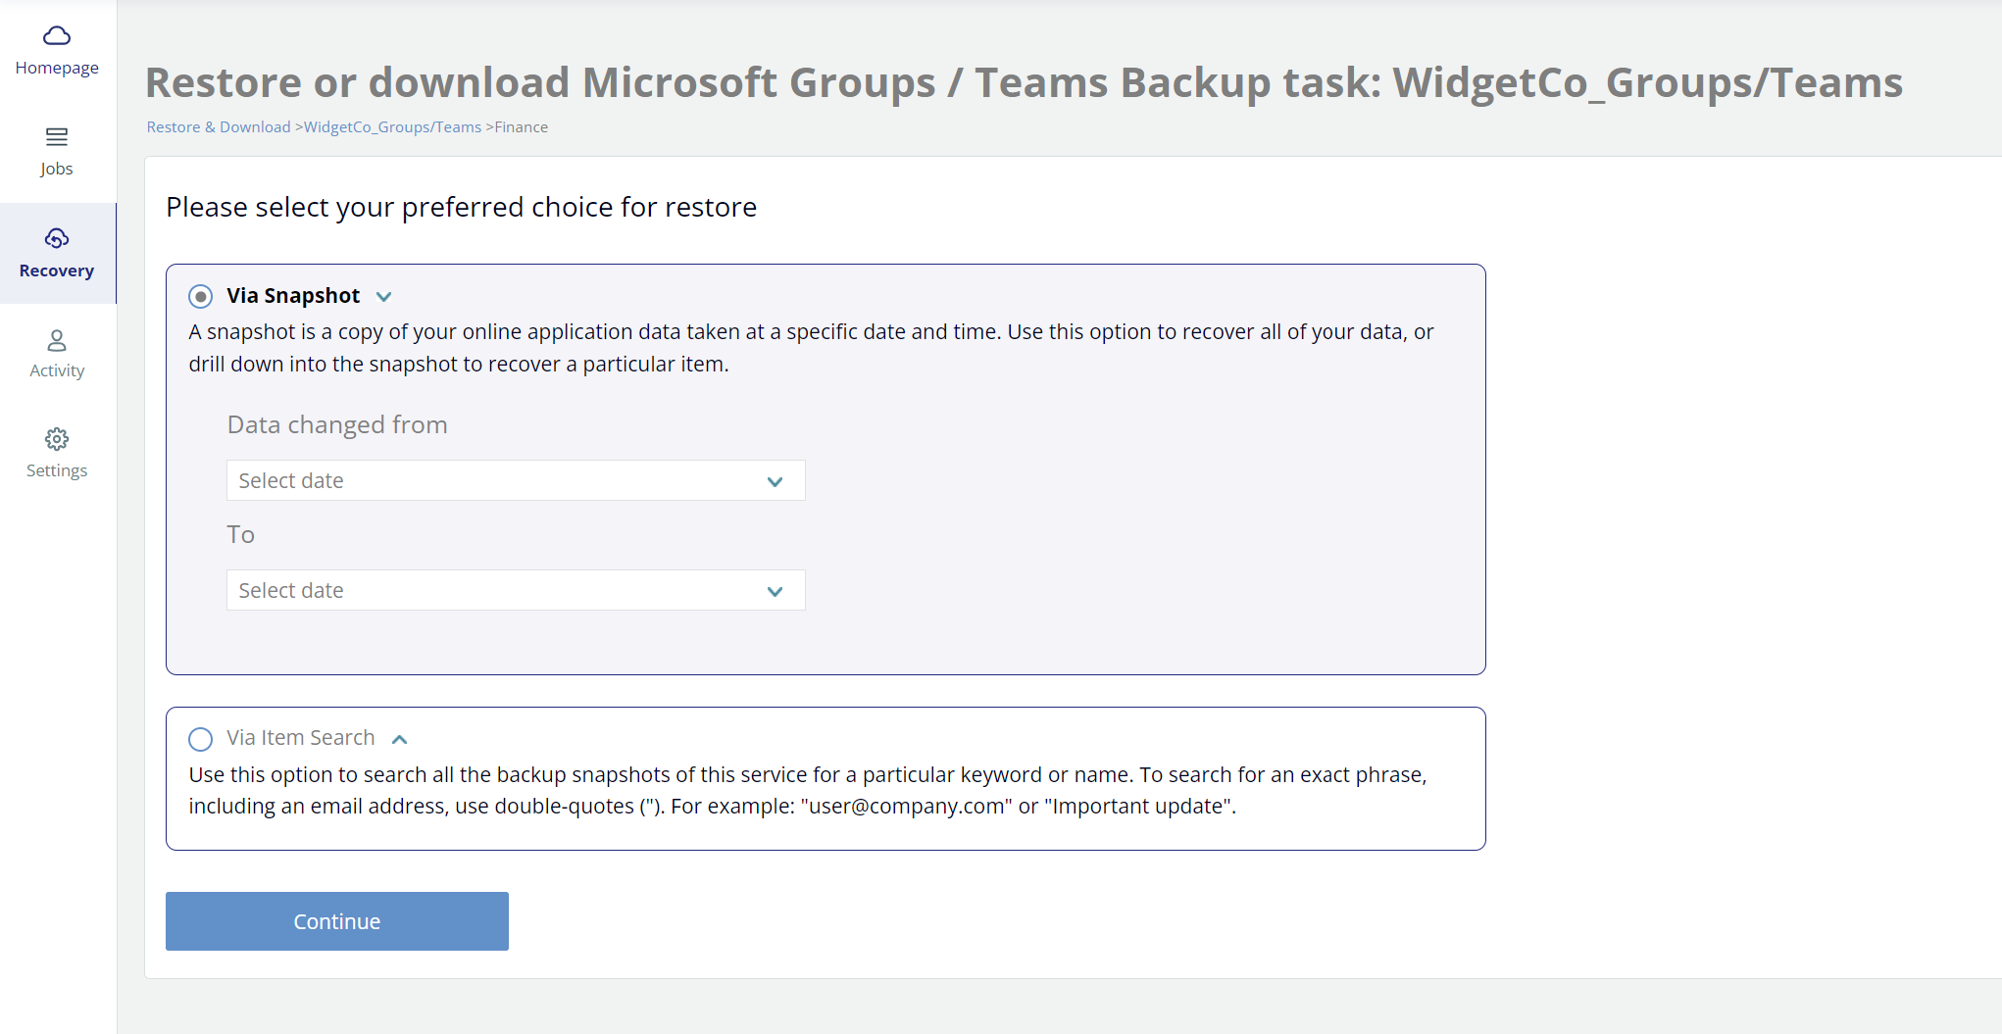Click the Finance breadcrumb item
This screenshot has width=2002, height=1034.
pos(522,127)
